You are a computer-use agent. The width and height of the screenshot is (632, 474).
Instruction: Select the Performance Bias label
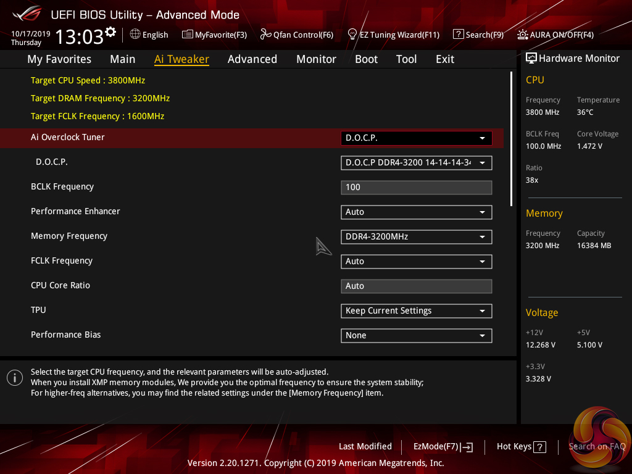(65, 335)
